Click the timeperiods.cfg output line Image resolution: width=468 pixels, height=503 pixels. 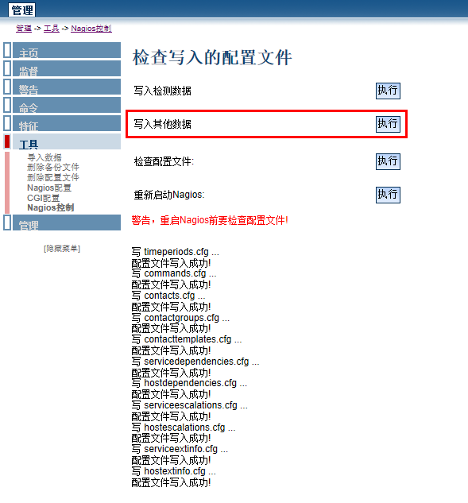175,252
